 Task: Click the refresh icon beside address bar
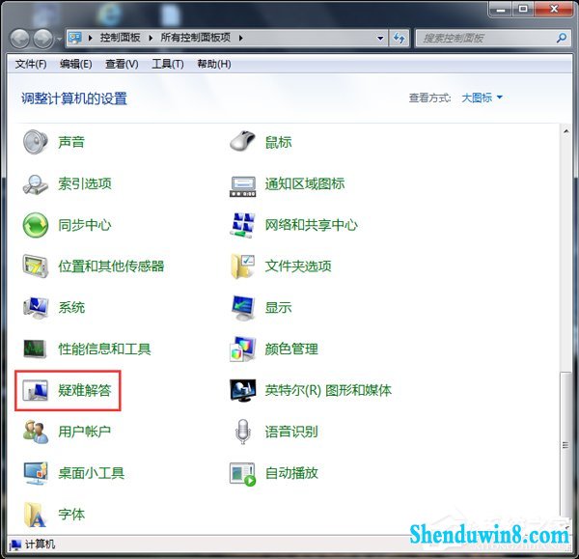pos(399,38)
